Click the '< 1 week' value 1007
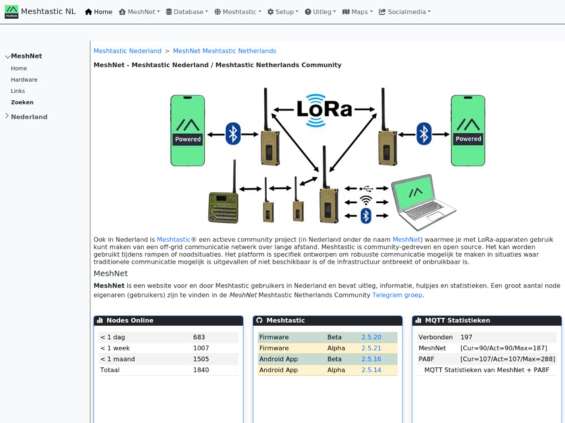565x423 pixels. click(201, 348)
